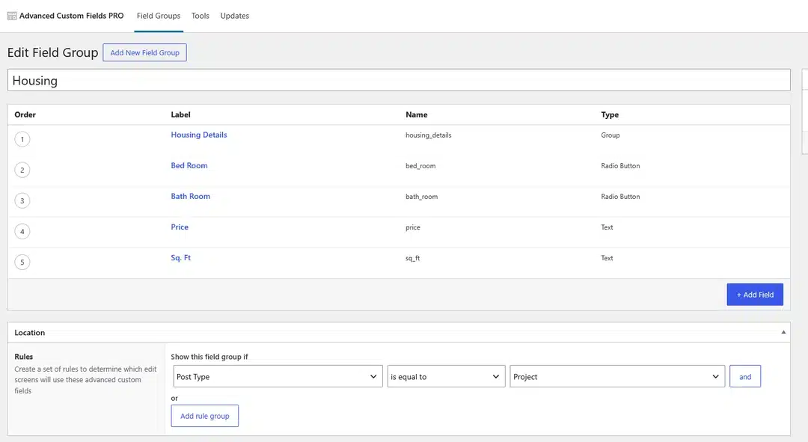Click the Housing title input field
Viewport: 808px width, 442px height.
[399, 80]
